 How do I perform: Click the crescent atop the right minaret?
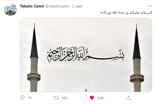(x=136, y=25)
